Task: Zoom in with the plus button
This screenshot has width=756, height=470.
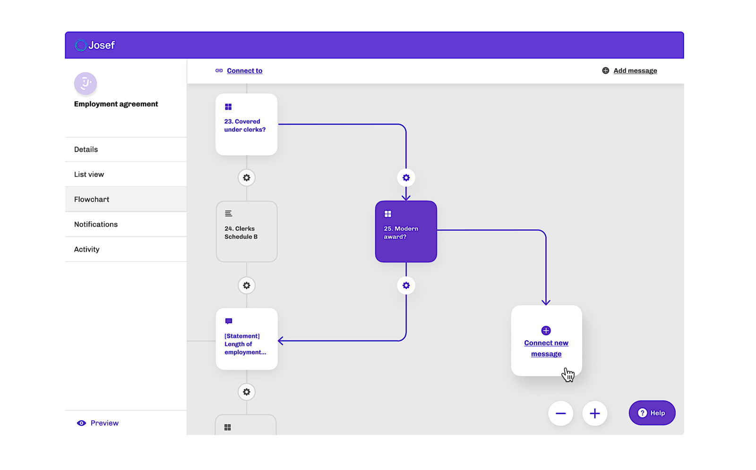Action: point(595,413)
